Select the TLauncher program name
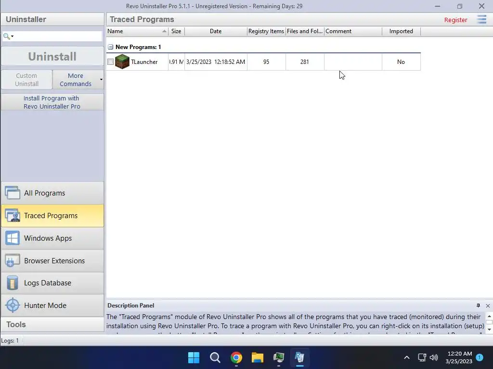This screenshot has height=369, width=493. (x=144, y=62)
